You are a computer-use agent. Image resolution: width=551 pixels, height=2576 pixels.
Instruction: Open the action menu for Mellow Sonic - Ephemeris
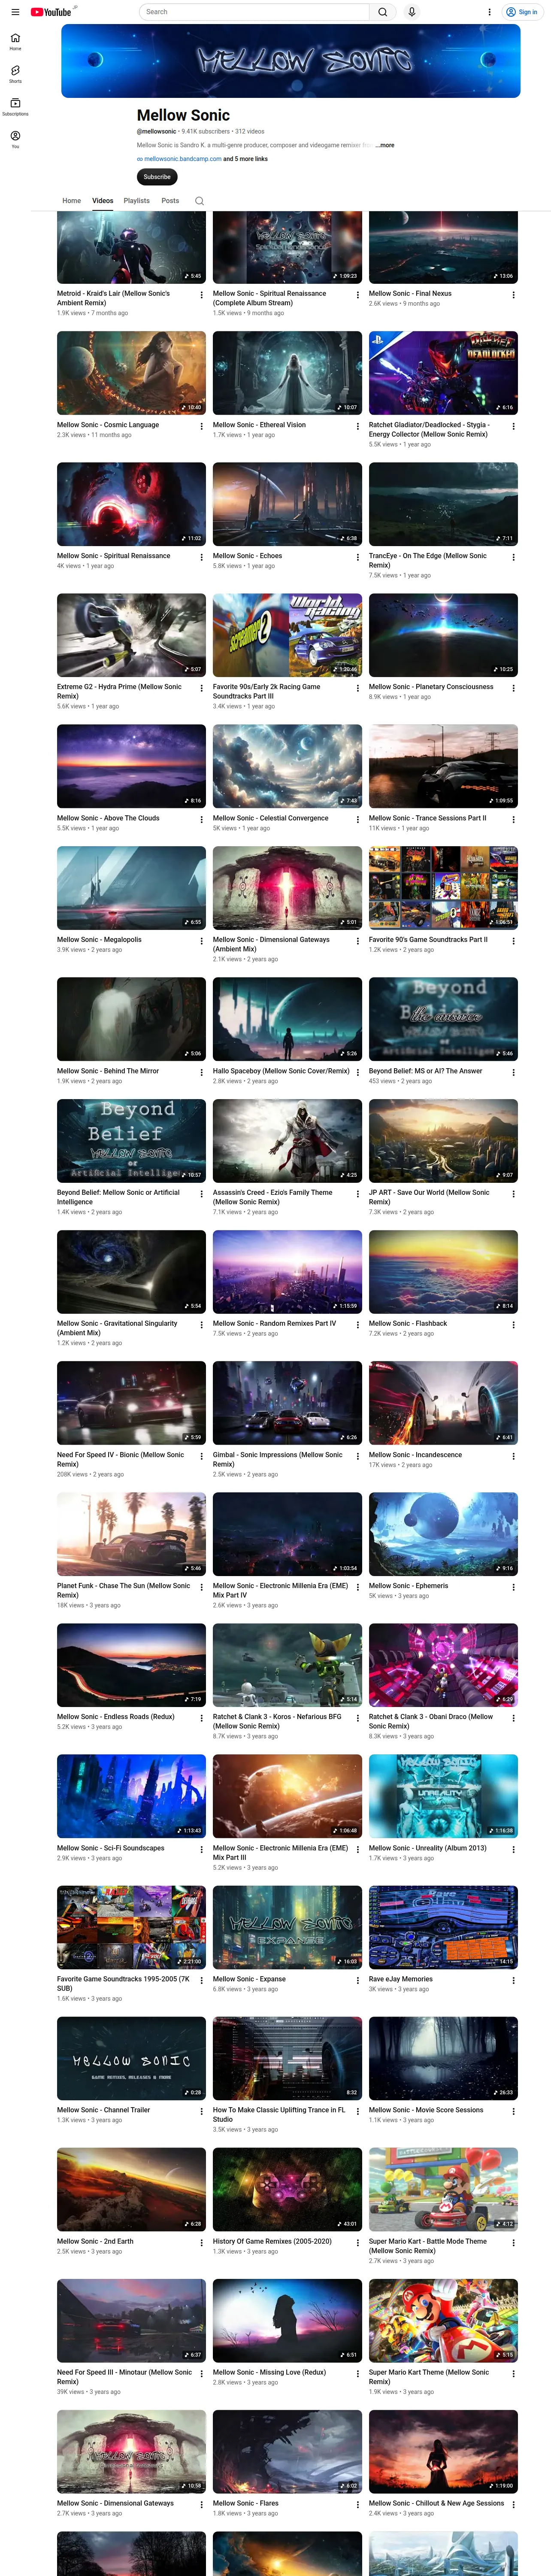coord(513,1587)
